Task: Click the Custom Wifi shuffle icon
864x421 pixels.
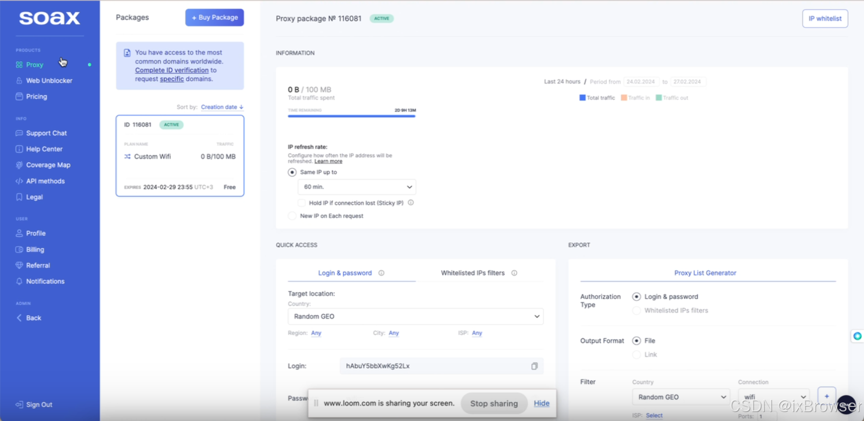Action: click(x=127, y=156)
